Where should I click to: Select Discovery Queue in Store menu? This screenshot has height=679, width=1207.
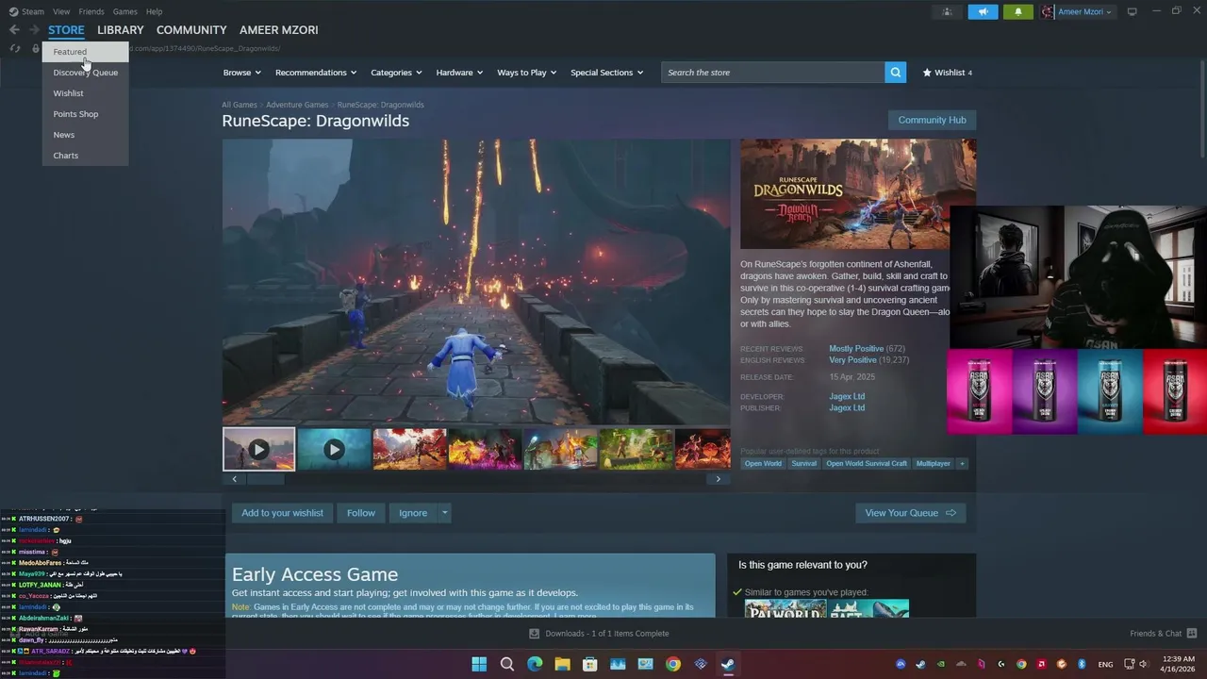[x=85, y=73]
